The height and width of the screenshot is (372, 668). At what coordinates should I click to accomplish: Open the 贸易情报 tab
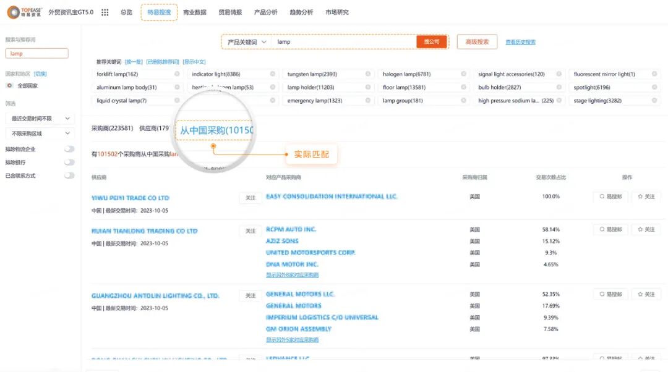(230, 12)
